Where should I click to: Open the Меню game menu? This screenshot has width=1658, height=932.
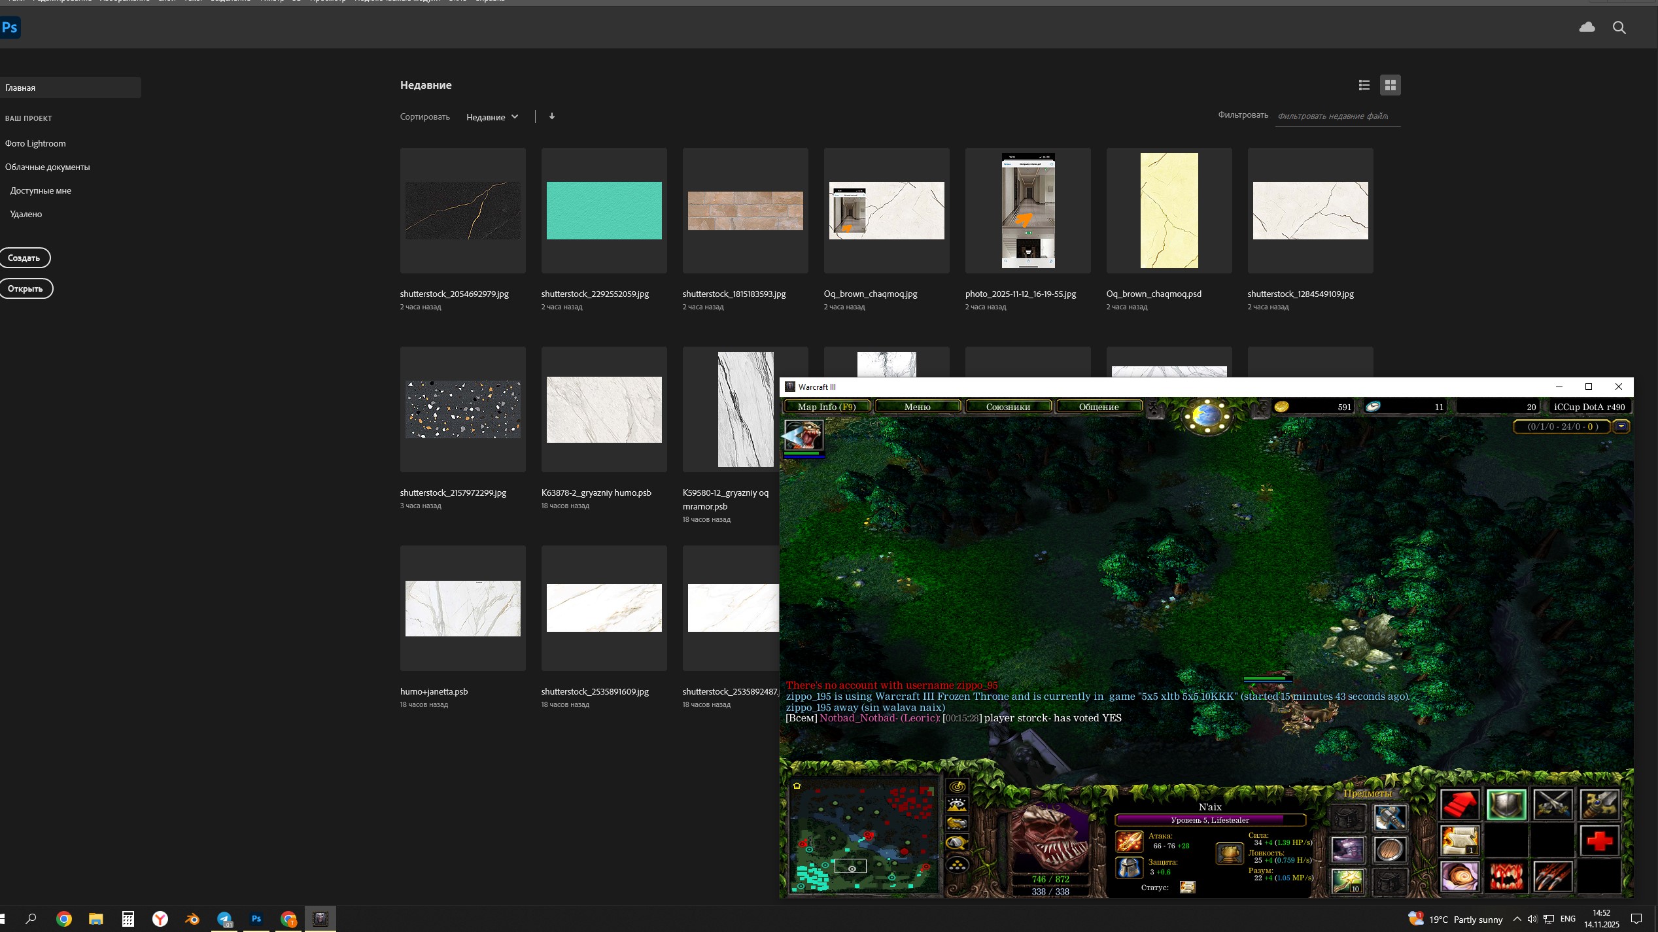917,407
